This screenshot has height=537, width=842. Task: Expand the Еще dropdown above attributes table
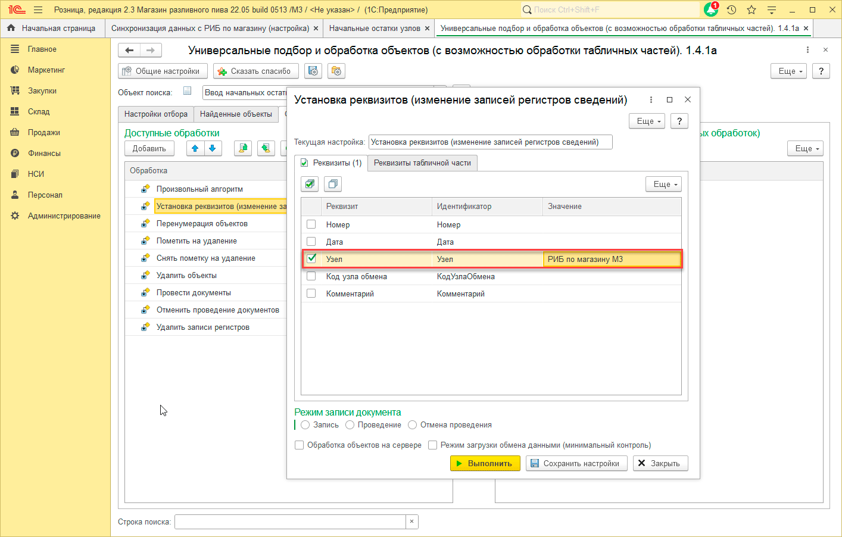[663, 184]
